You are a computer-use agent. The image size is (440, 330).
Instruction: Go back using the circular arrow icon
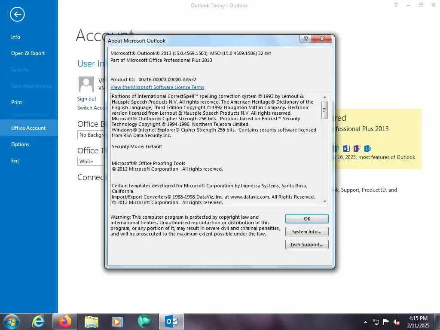[x=17, y=14]
